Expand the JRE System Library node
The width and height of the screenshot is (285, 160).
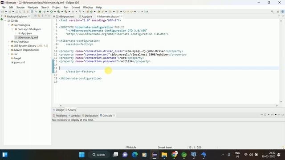[9, 46]
